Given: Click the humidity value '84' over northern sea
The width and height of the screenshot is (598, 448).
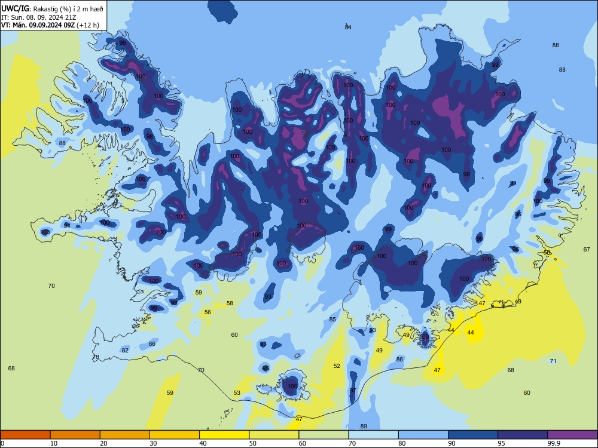Looking at the screenshot, I should pyautogui.click(x=348, y=27).
